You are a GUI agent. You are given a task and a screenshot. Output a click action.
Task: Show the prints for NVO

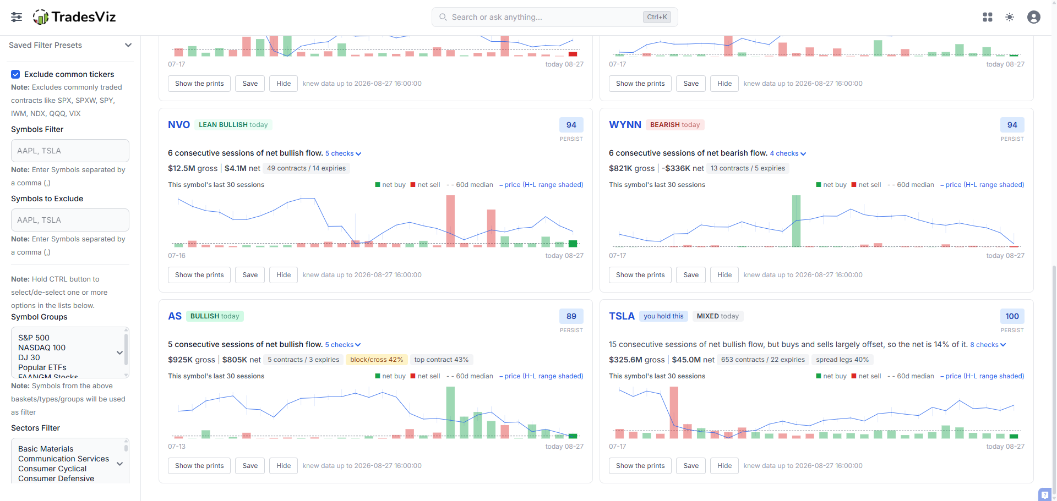pos(199,275)
